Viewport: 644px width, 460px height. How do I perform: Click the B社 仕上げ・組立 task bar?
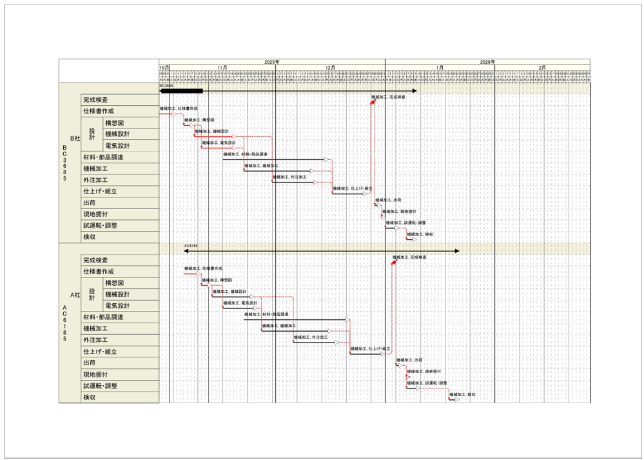point(348,194)
